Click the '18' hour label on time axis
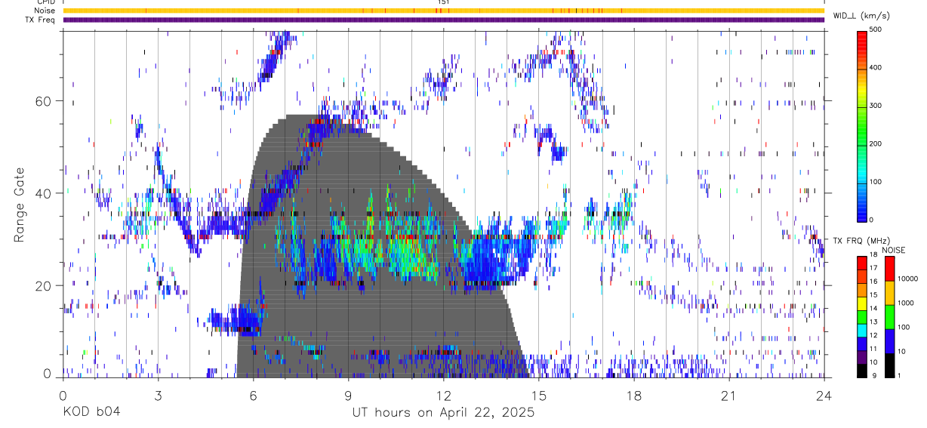The width and height of the screenshot is (927, 428). pos(634,394)
